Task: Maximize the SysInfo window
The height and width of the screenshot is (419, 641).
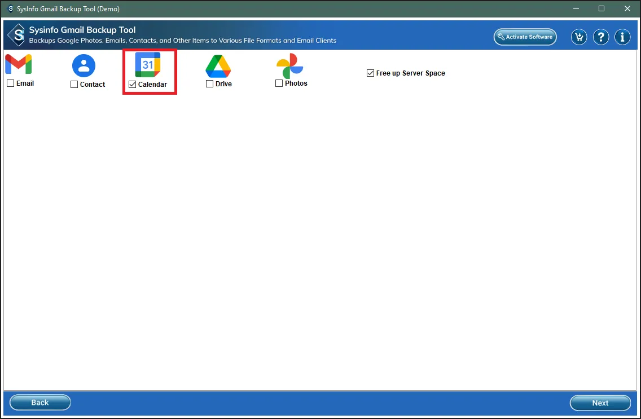Action: pos(602,8)
